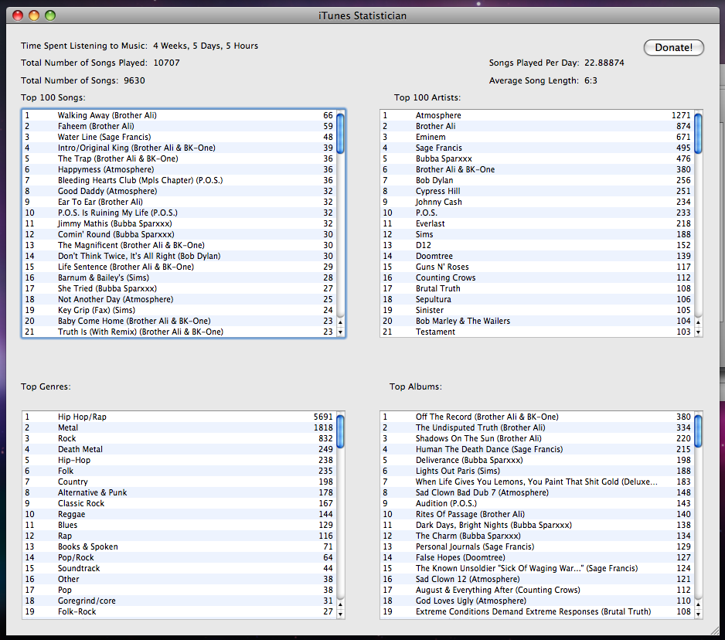Select genre Goregrind/core row
The height and width of the screenshot is (640, 725).
click(x=179, y=601)
